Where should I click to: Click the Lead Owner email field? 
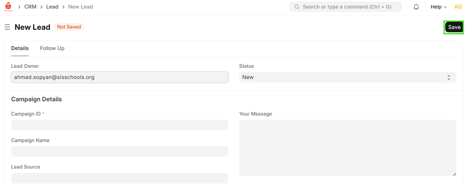pyautogui.click(x=119, y=77)
